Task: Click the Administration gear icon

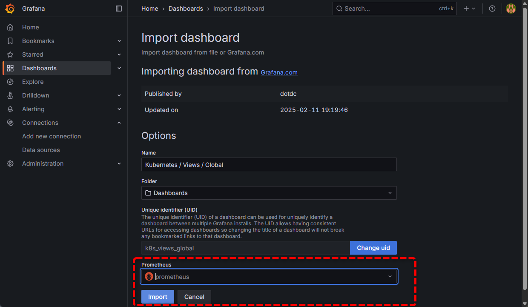Action: [10, 164]
